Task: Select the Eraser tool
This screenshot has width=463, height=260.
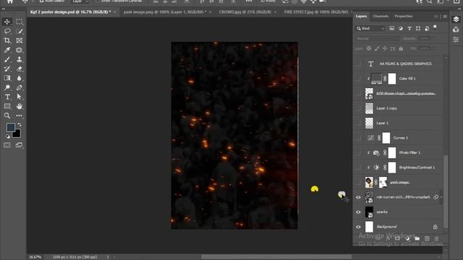Action: [20, 69]
